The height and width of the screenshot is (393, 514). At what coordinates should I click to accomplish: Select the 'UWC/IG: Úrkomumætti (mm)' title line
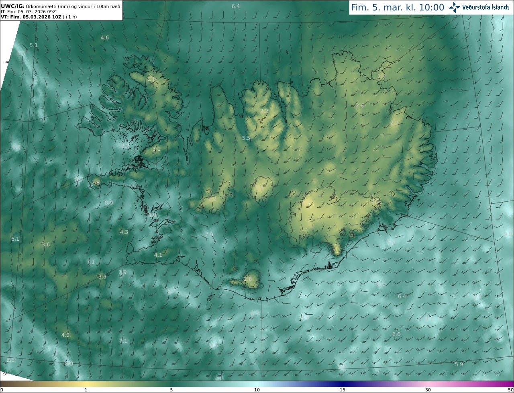click(61, 6)
